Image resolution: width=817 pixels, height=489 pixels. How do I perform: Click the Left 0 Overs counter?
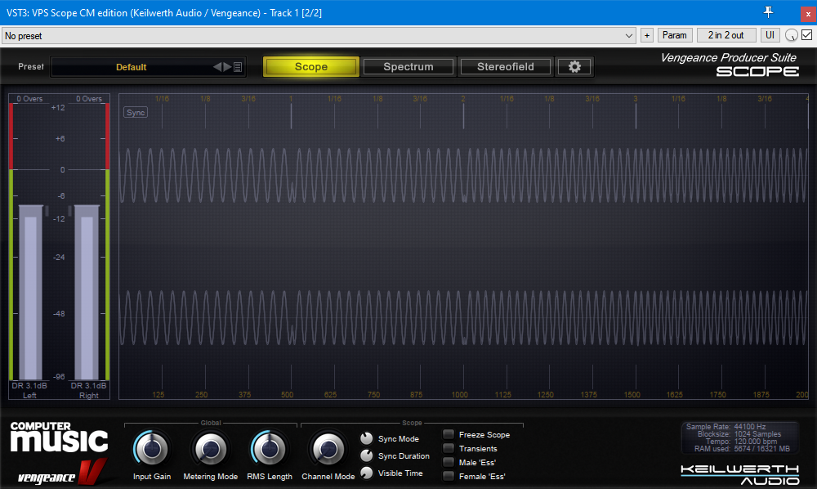coord(29,98)
